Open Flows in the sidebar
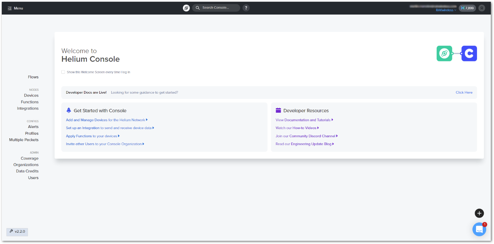 (33, 77)
